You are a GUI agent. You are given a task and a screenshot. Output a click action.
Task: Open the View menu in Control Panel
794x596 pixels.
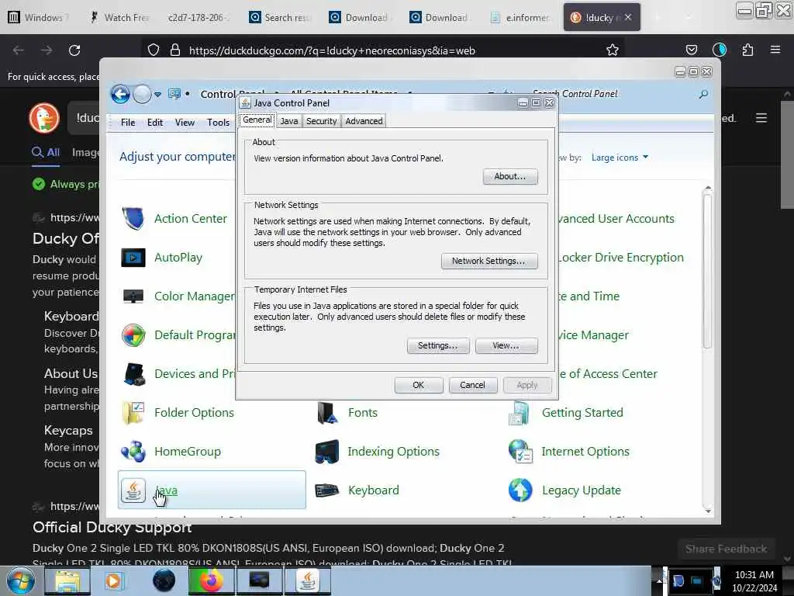click(x=185, y=123)
